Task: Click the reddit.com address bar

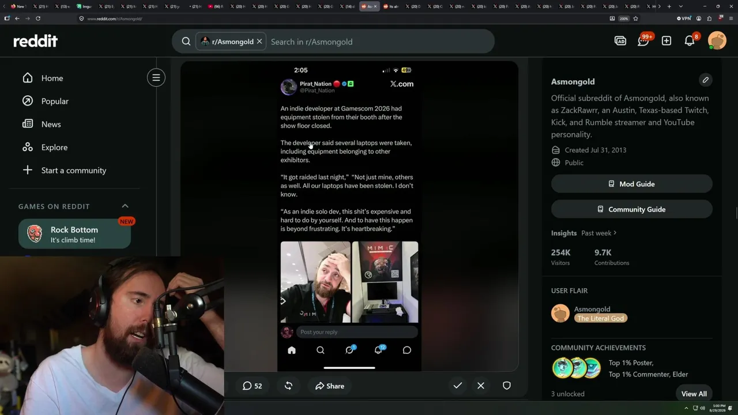Action: tap(340, 18)
